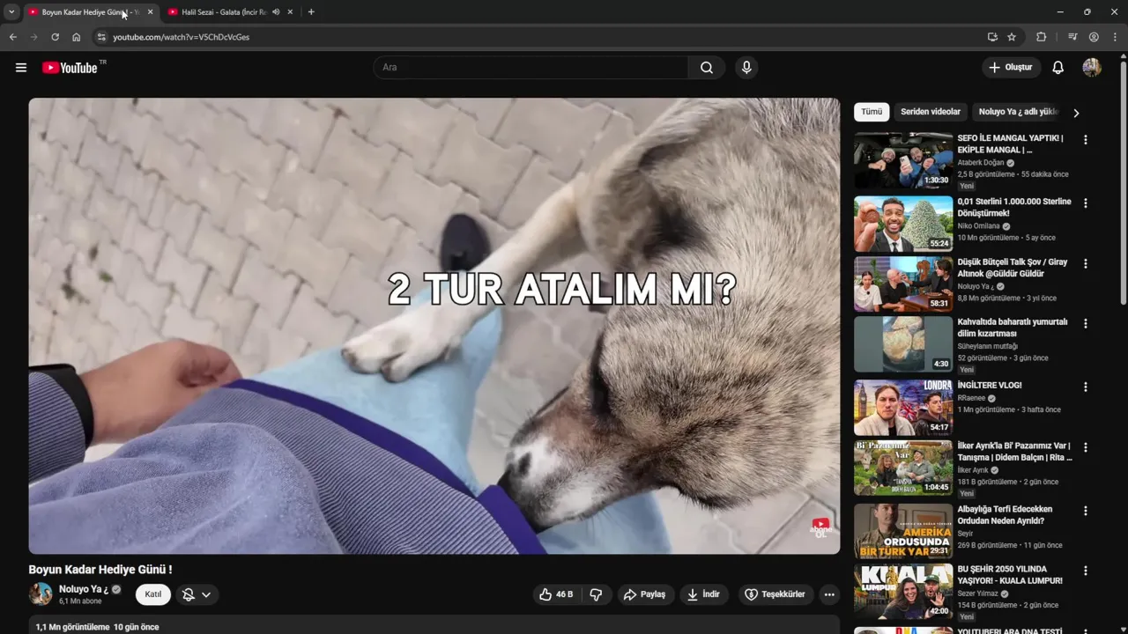Image resolution: width=1128 pixels, height=634 pixels.
Task: Open the Ataberk Doğan channel name
Action: click(x=982, y=163)
